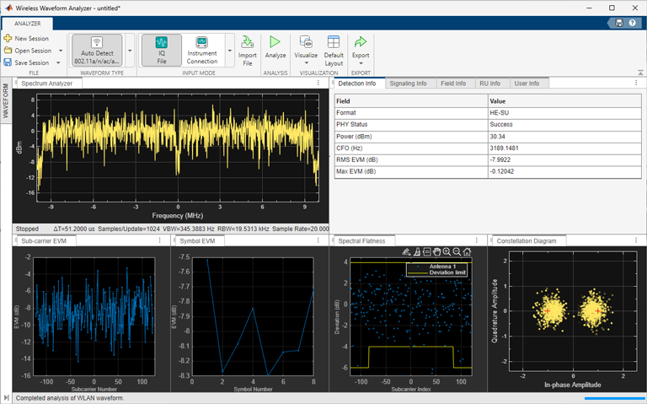
Task: Select Instrument Connection input mode
Action: [x=202, y=50]
